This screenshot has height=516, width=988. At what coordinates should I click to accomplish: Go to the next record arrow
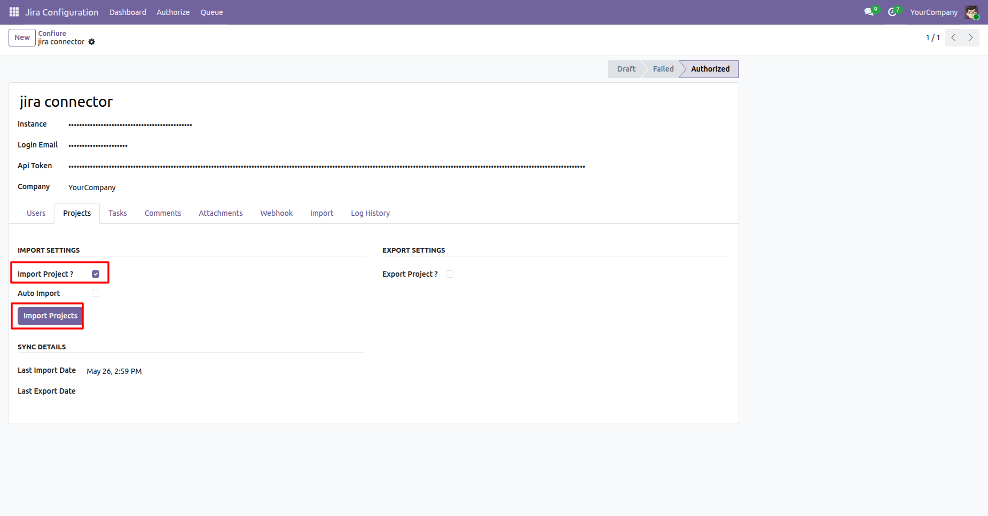pyautogui.click(x=971, y=37)
